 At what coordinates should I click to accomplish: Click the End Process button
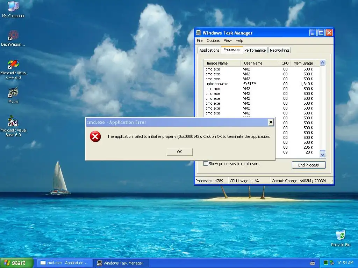click(309, 165)
